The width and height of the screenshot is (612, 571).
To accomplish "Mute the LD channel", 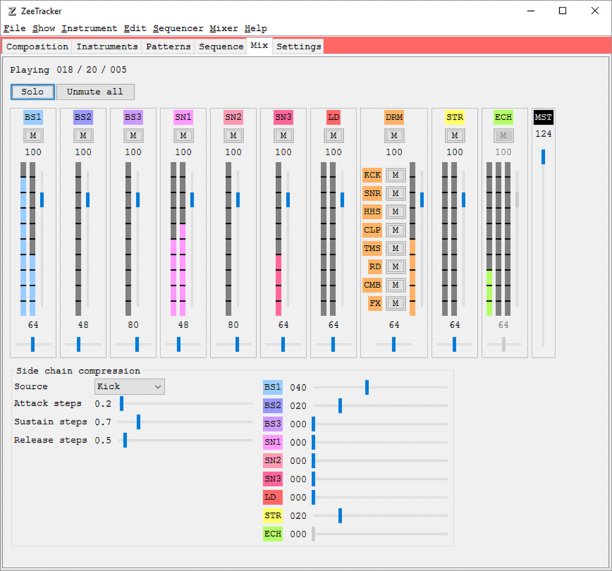I will pos(333,136).
